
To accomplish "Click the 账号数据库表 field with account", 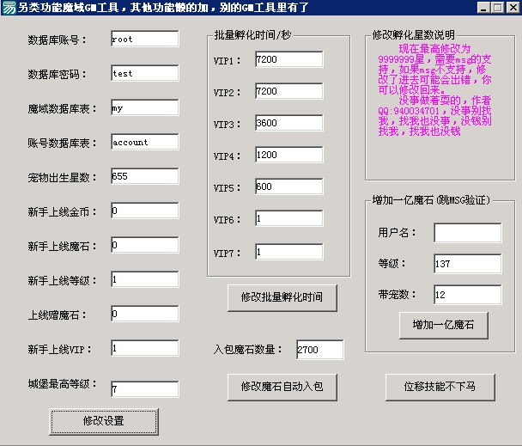I will click(144, 143).
